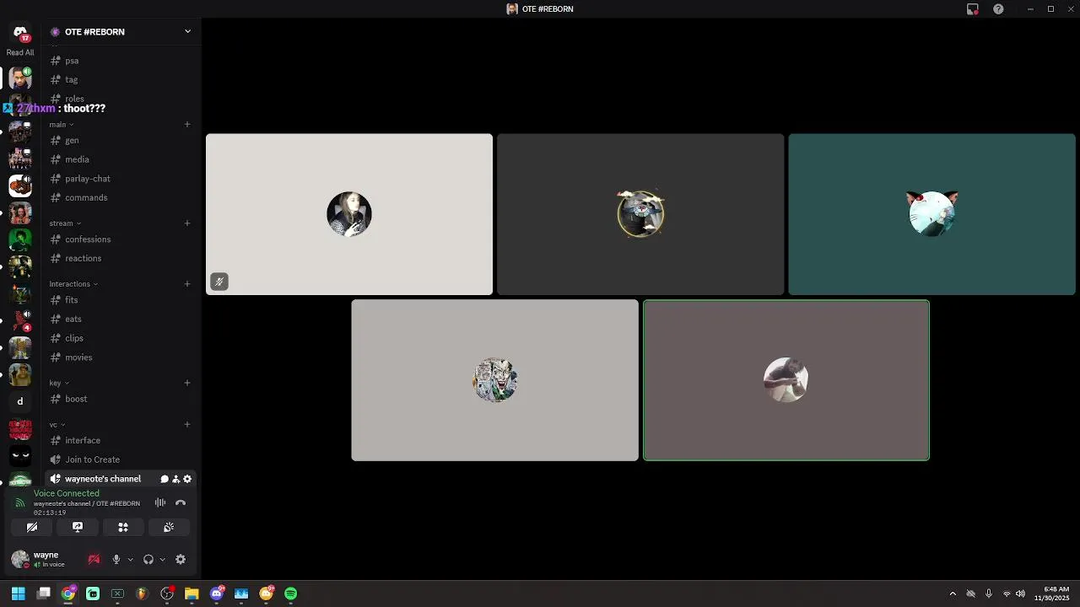
Task: Open the gen channel
Action: point(121,140)
